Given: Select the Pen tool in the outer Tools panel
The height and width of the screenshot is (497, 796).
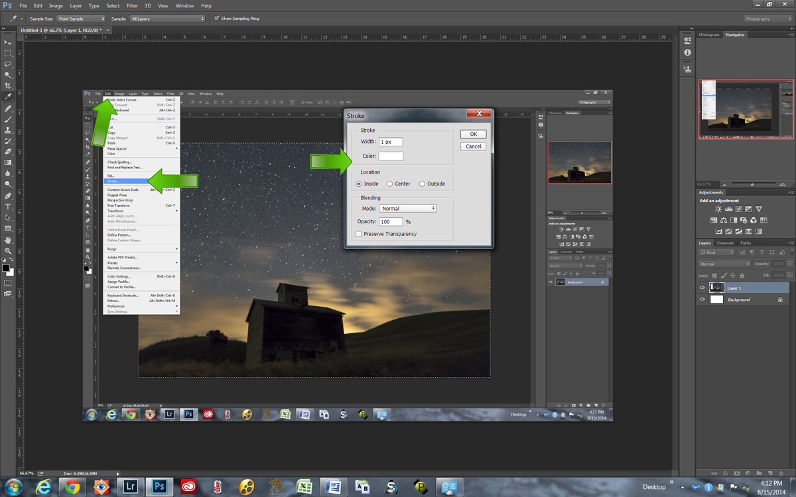Looking at the screenshot, I should click(9, 196).
